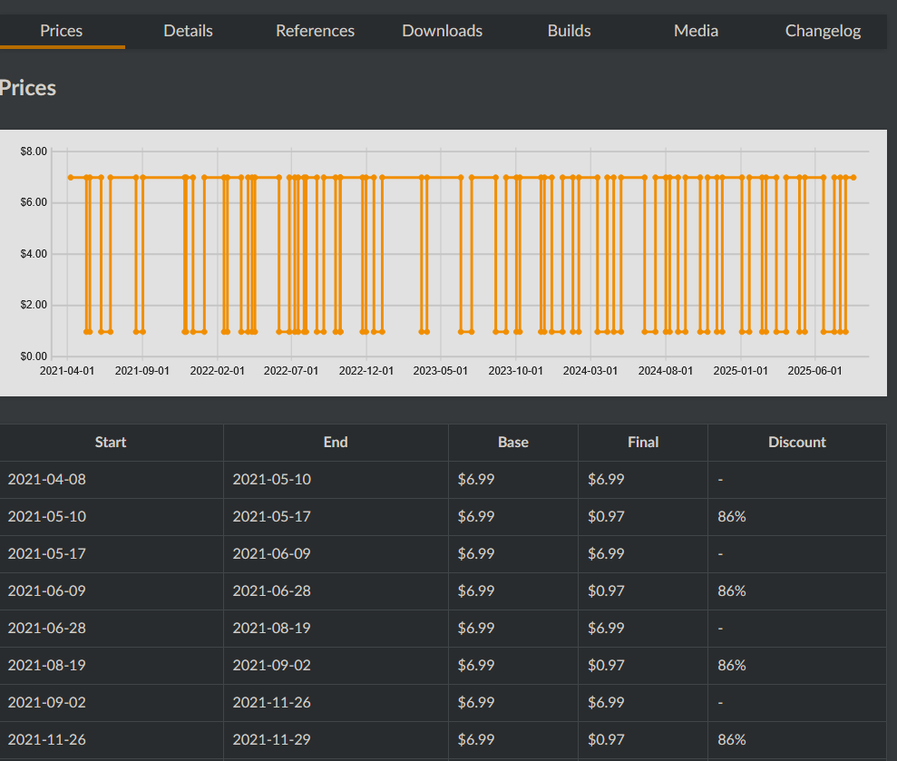Click the Discount column header
897x761 pixels.
(796, 443)
